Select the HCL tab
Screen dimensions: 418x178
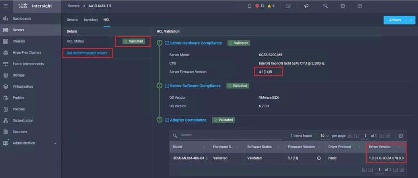coord(107,20)
